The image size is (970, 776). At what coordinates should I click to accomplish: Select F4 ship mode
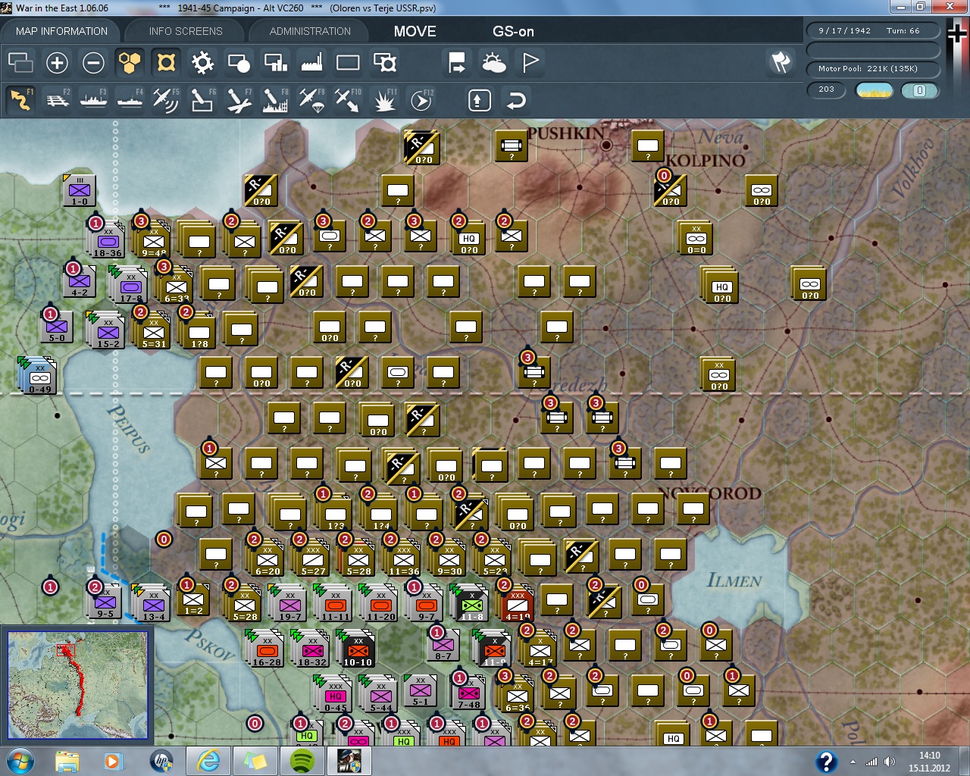coord(130,100)
